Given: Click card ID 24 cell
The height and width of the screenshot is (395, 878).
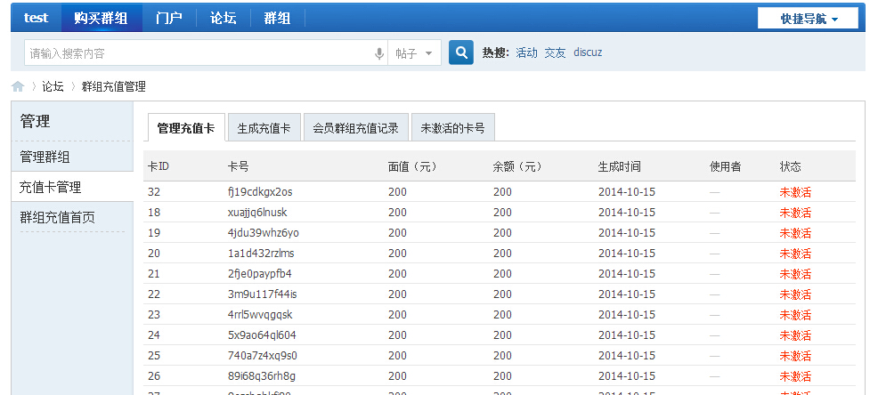Looking at the screenshot, I should coord(154,335).
